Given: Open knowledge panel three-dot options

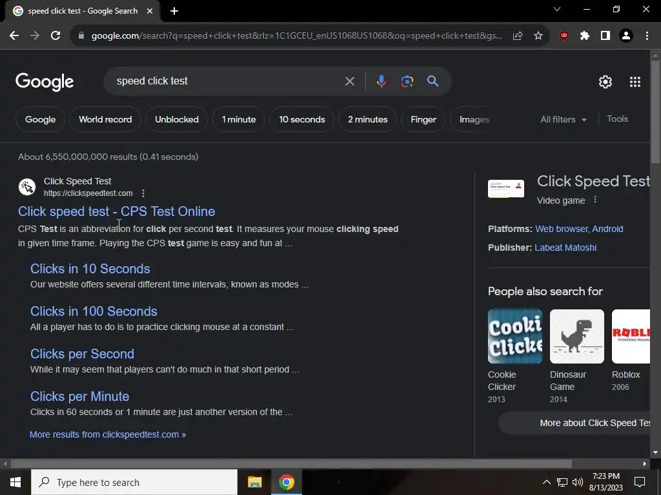Looking at the screenshot, I should pyautogui.click(x=595, y=200).
